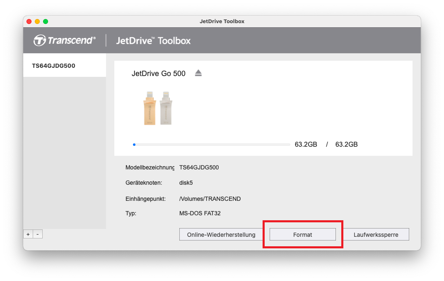Click the JetDrive Go 500 title

point(159,74)
